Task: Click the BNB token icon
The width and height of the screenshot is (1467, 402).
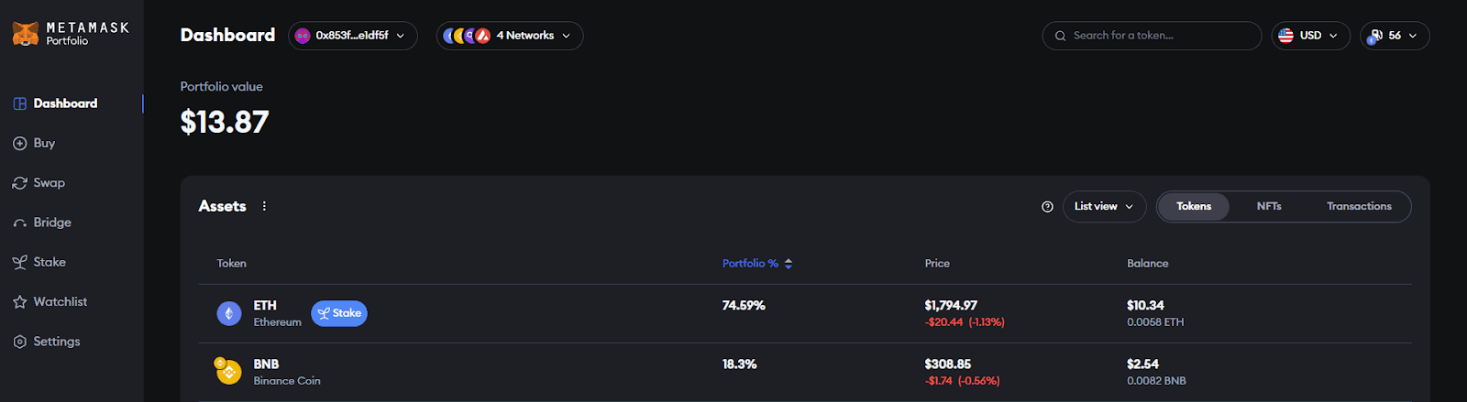Action: click(228, 372)
